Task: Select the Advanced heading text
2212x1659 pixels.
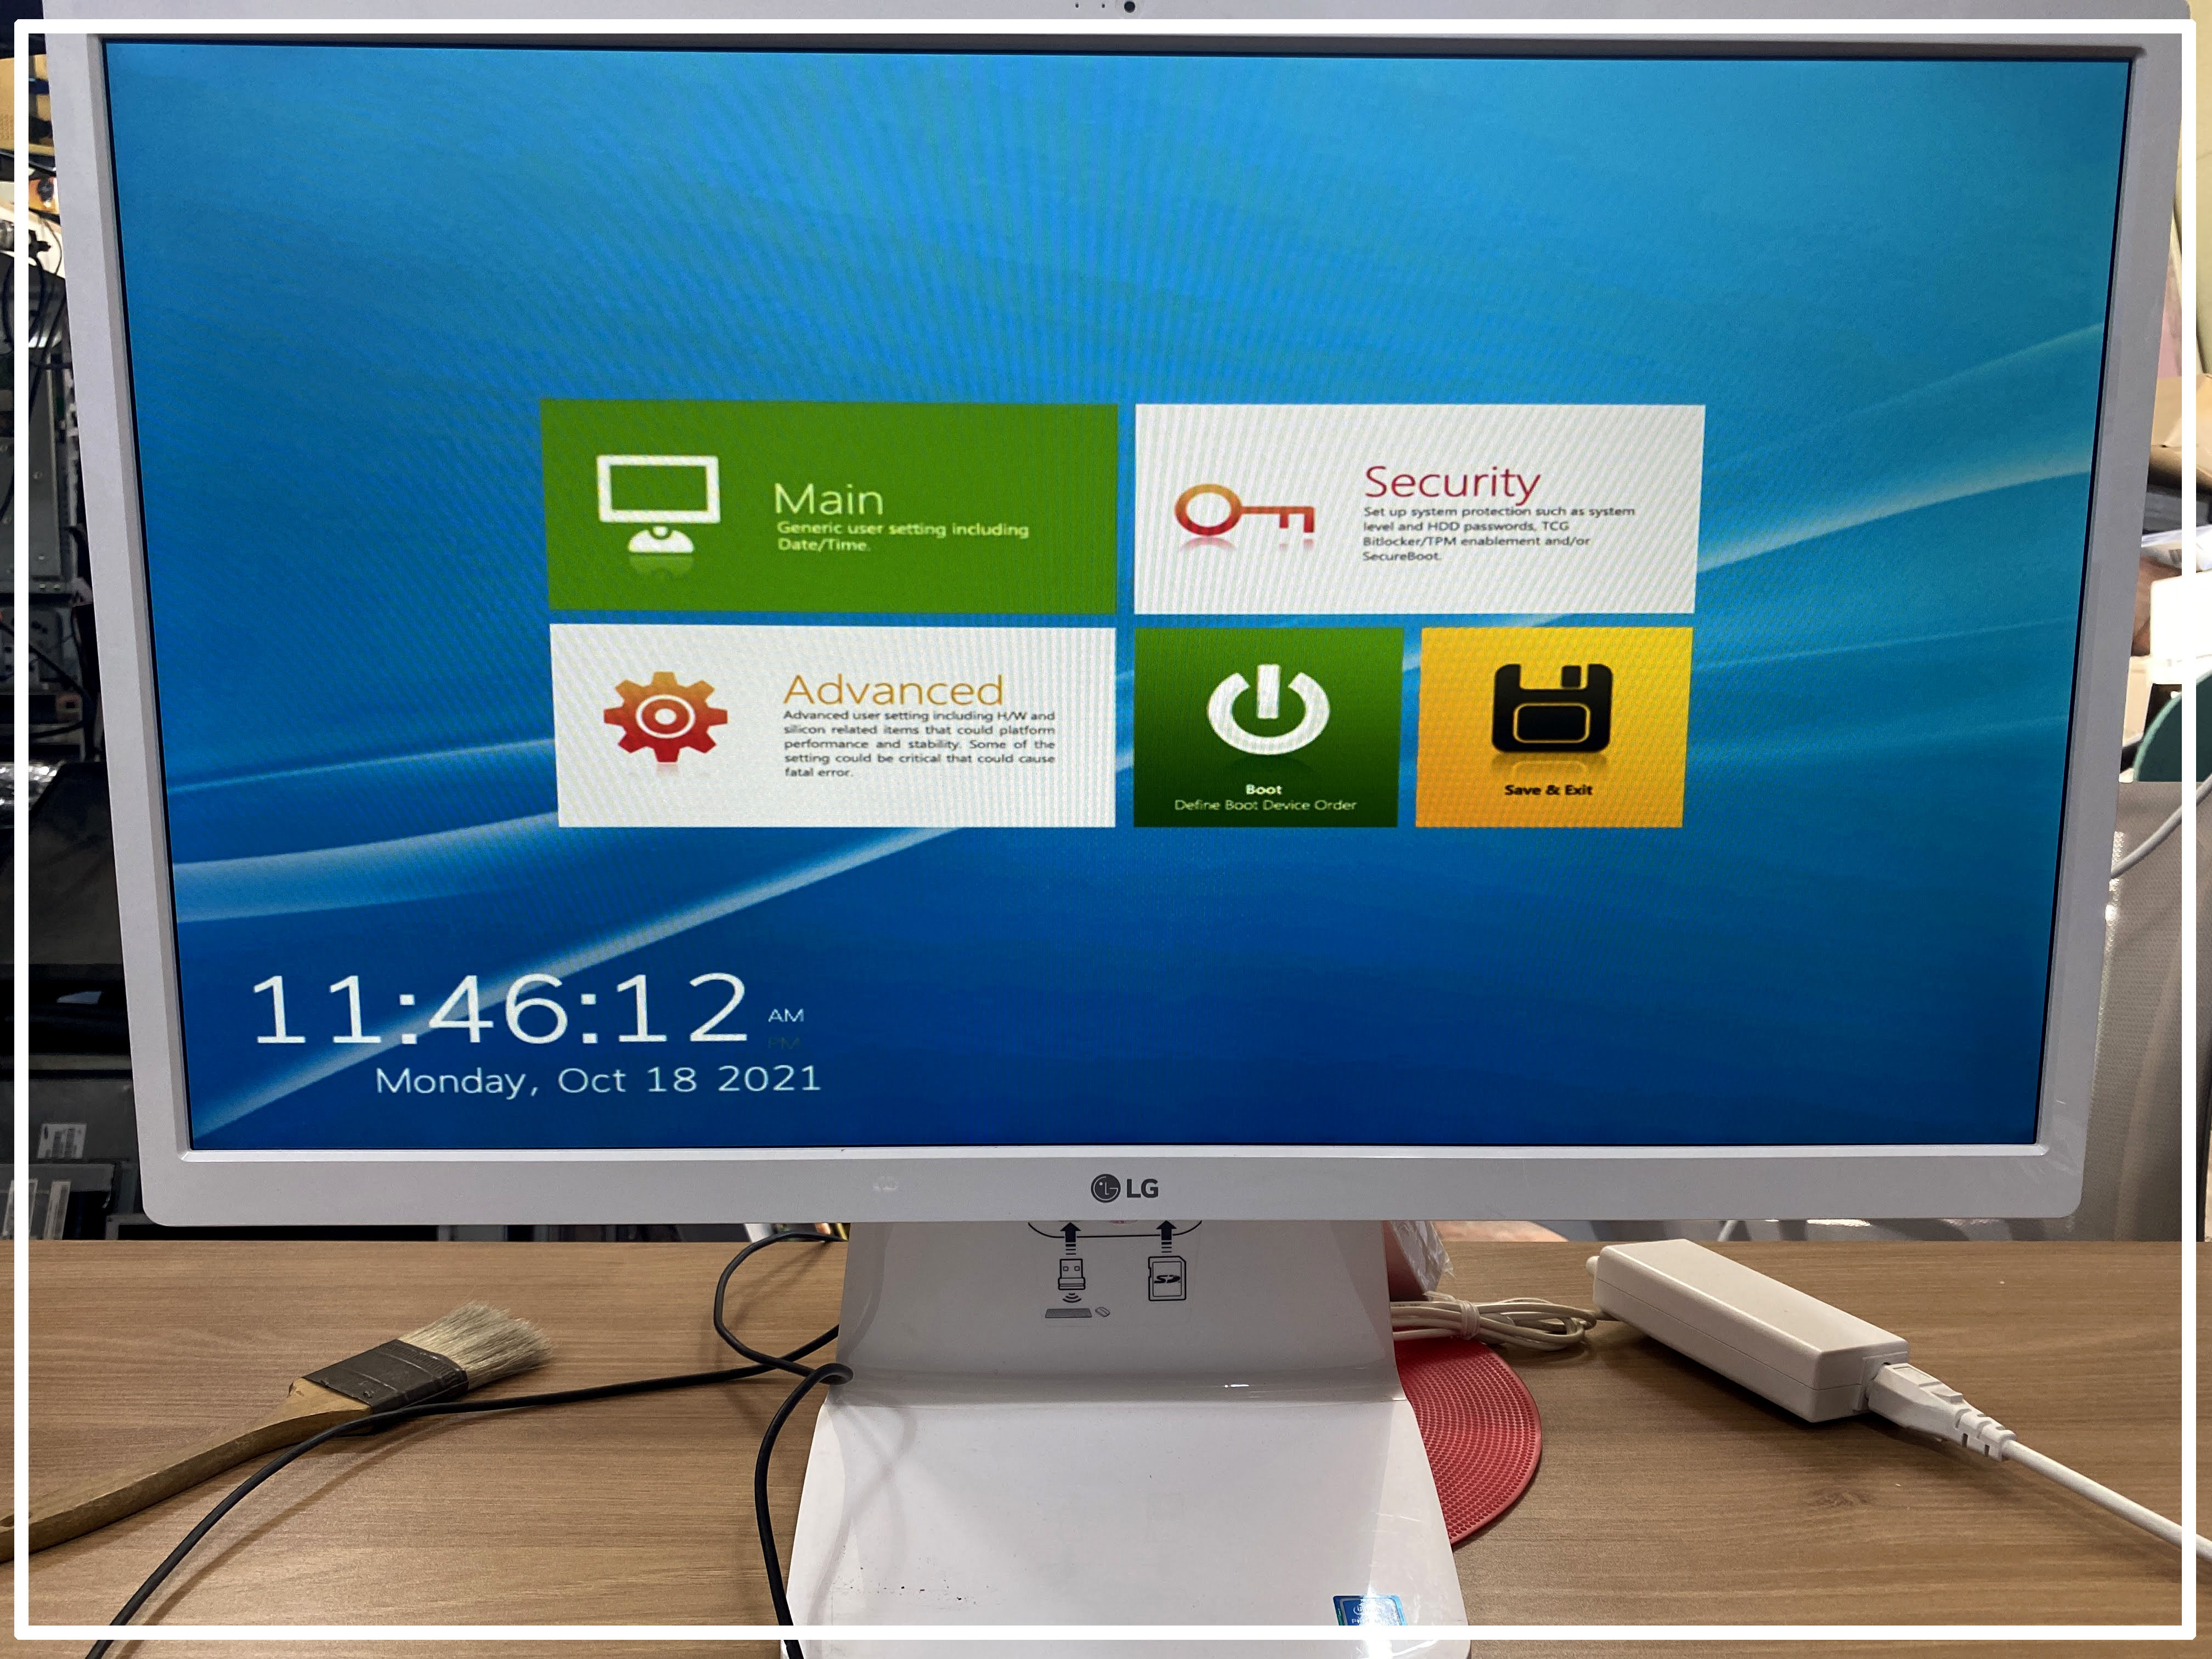Action: tap(893, 690)
